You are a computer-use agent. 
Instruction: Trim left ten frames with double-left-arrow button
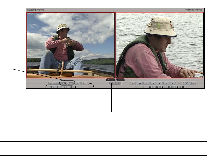click(51, 87)
